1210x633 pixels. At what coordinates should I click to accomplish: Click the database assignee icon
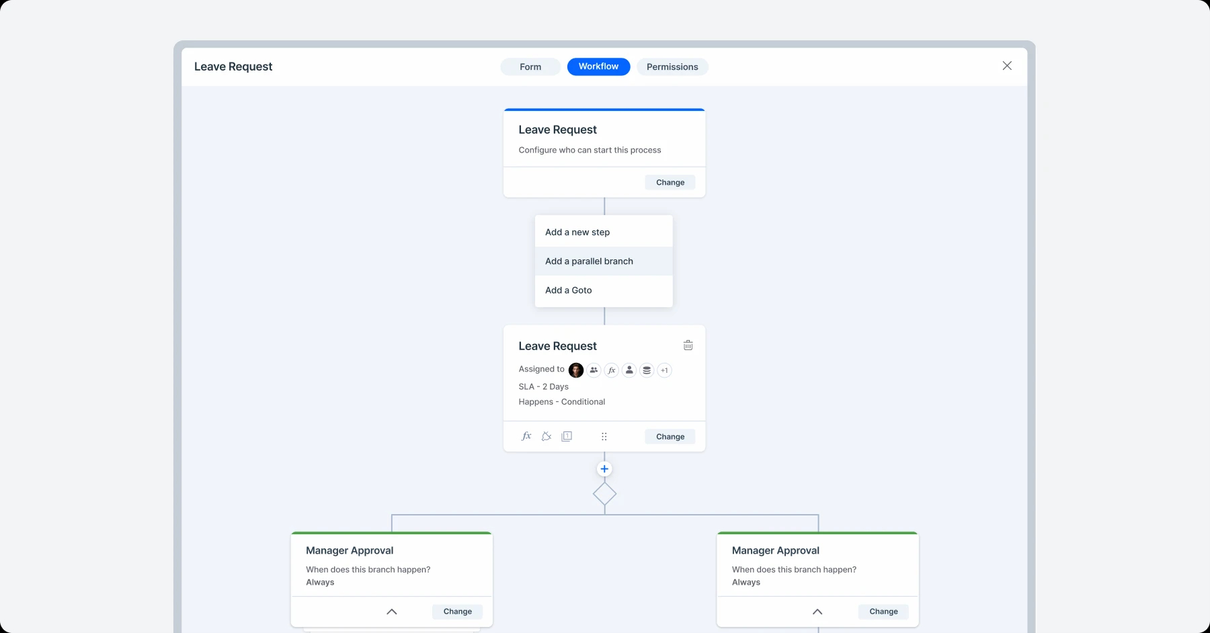click(647, 370)
